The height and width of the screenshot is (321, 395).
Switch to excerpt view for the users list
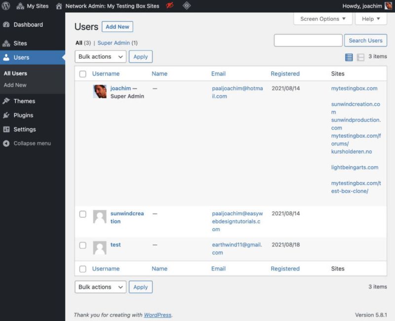(359, 57)
